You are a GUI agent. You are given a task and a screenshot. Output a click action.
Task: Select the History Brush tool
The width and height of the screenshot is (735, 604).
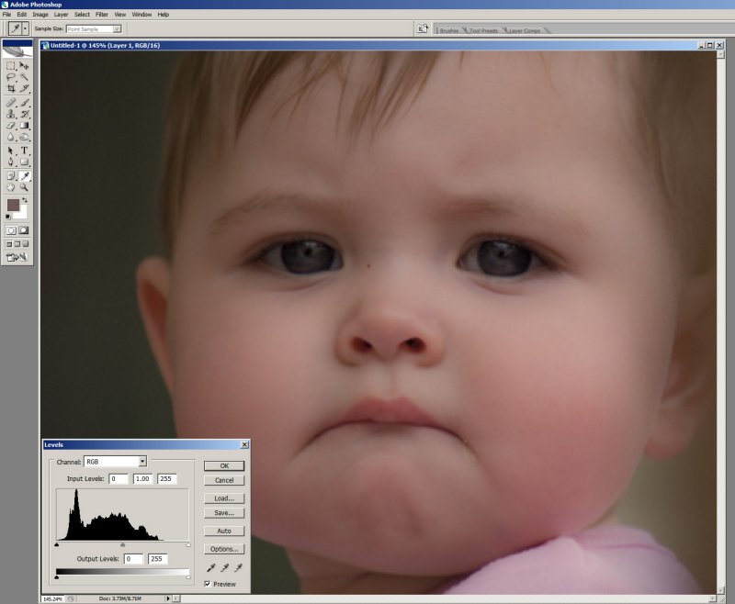pos(24,114)
